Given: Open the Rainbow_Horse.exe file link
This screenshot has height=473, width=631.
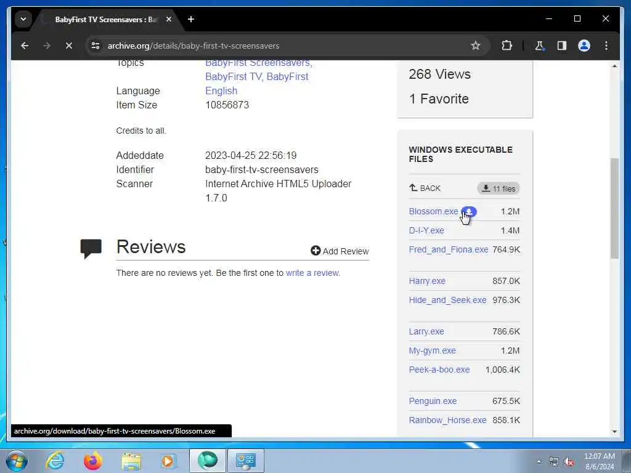Looking at the screenshot, I should click(447, 420).
